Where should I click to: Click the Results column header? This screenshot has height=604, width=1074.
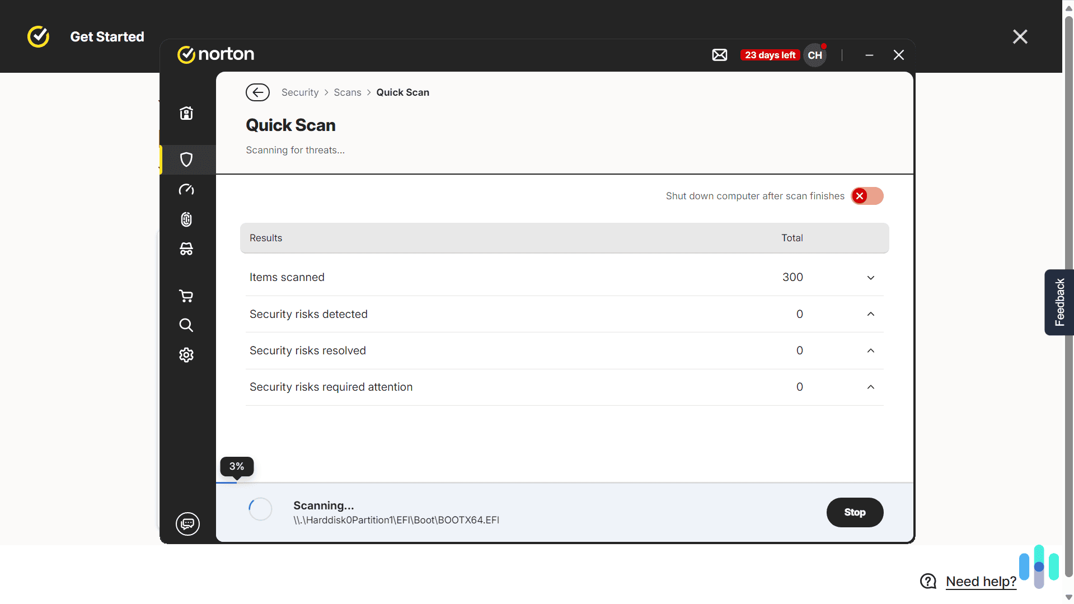266,238
